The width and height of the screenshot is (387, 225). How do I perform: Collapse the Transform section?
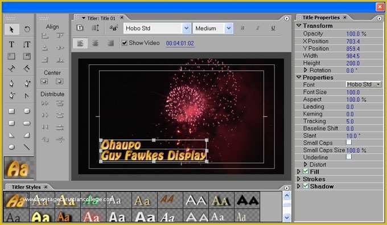pyautogui.click(x=299, y=26)
